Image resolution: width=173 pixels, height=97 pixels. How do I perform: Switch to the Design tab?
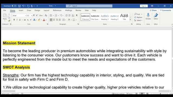pyautogui.click(x=37, y=10)
